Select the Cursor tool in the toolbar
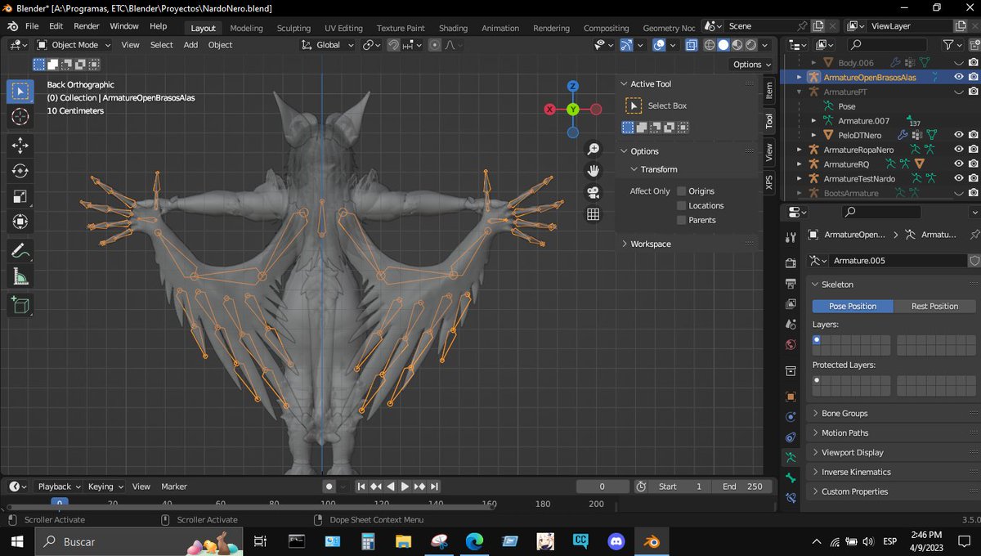Screen dimensions: 981x556 coord(20,116)
